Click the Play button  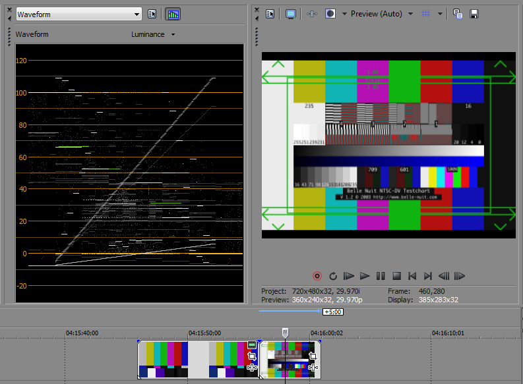(x=365, y=276)
